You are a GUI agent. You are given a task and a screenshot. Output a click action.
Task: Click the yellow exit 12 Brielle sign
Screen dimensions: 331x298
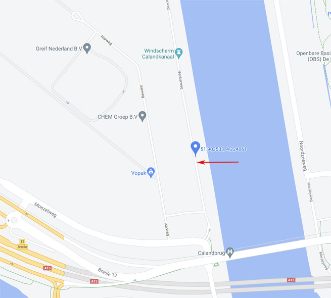click(x=22, y=244)
